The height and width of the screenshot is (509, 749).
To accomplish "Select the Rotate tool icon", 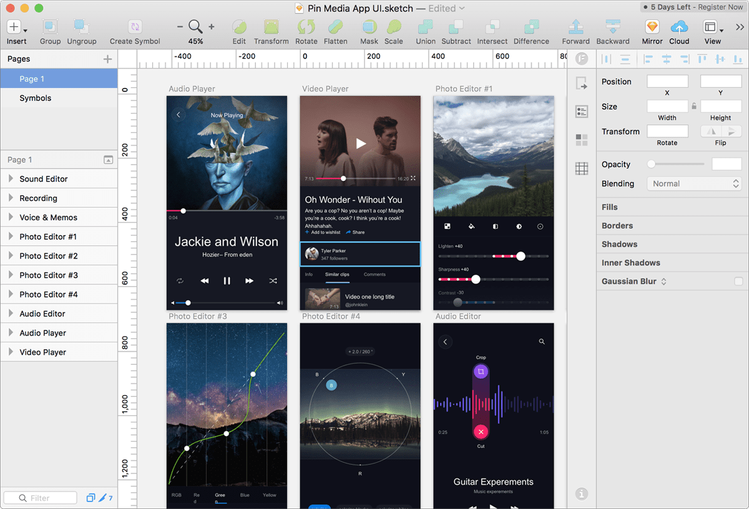I will pyautogui.click(x=306, y=27).
